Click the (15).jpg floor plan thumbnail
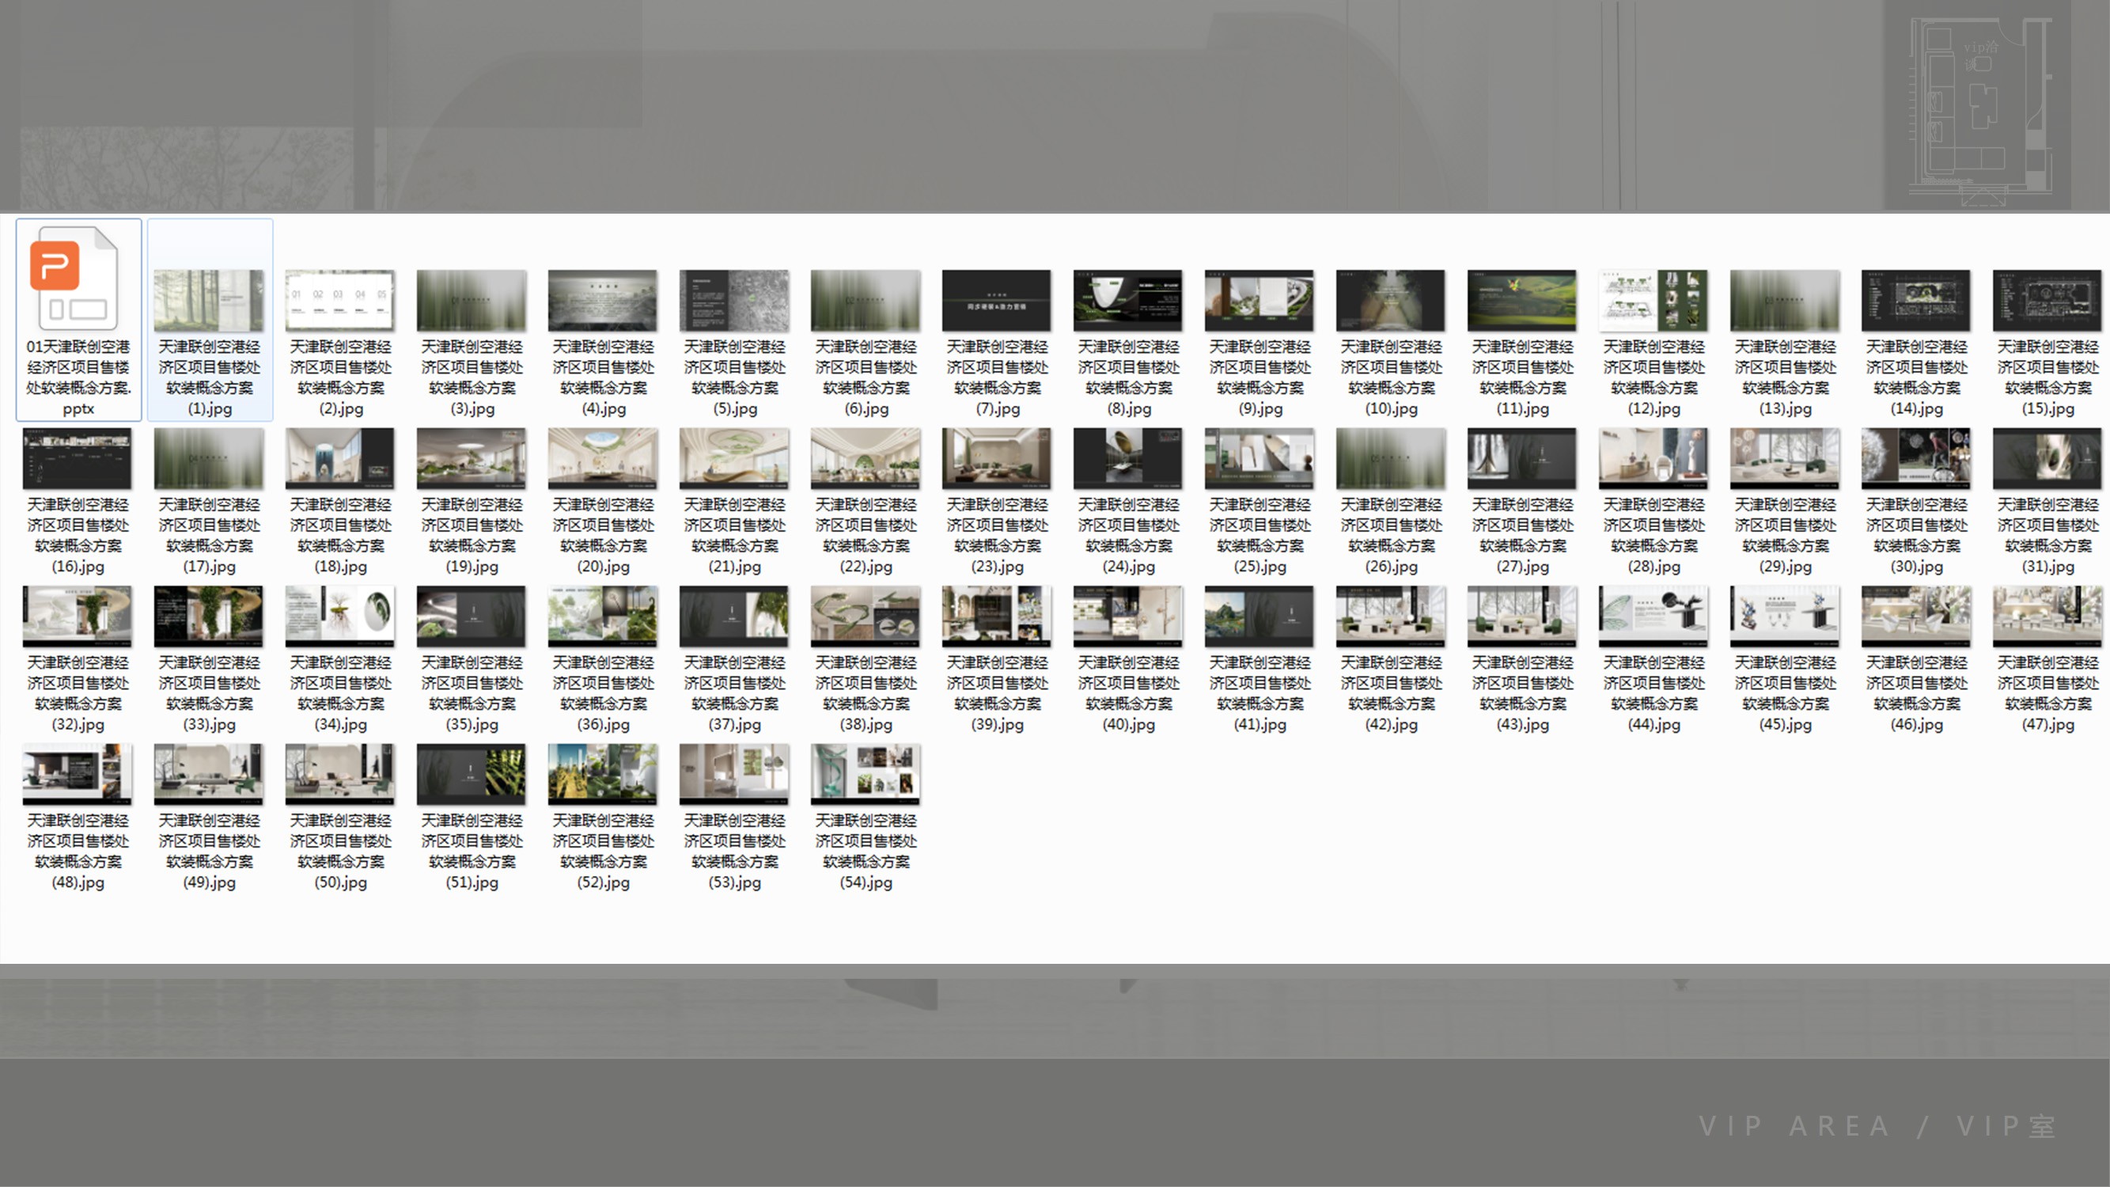Screen dimensions: 2110x1187 click(x=2047, y=300)
